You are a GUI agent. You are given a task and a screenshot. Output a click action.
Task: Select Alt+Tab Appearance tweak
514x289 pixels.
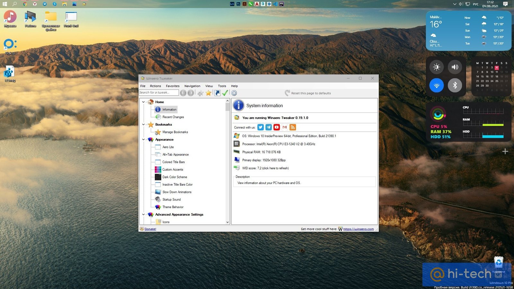[x=175, y=154]
